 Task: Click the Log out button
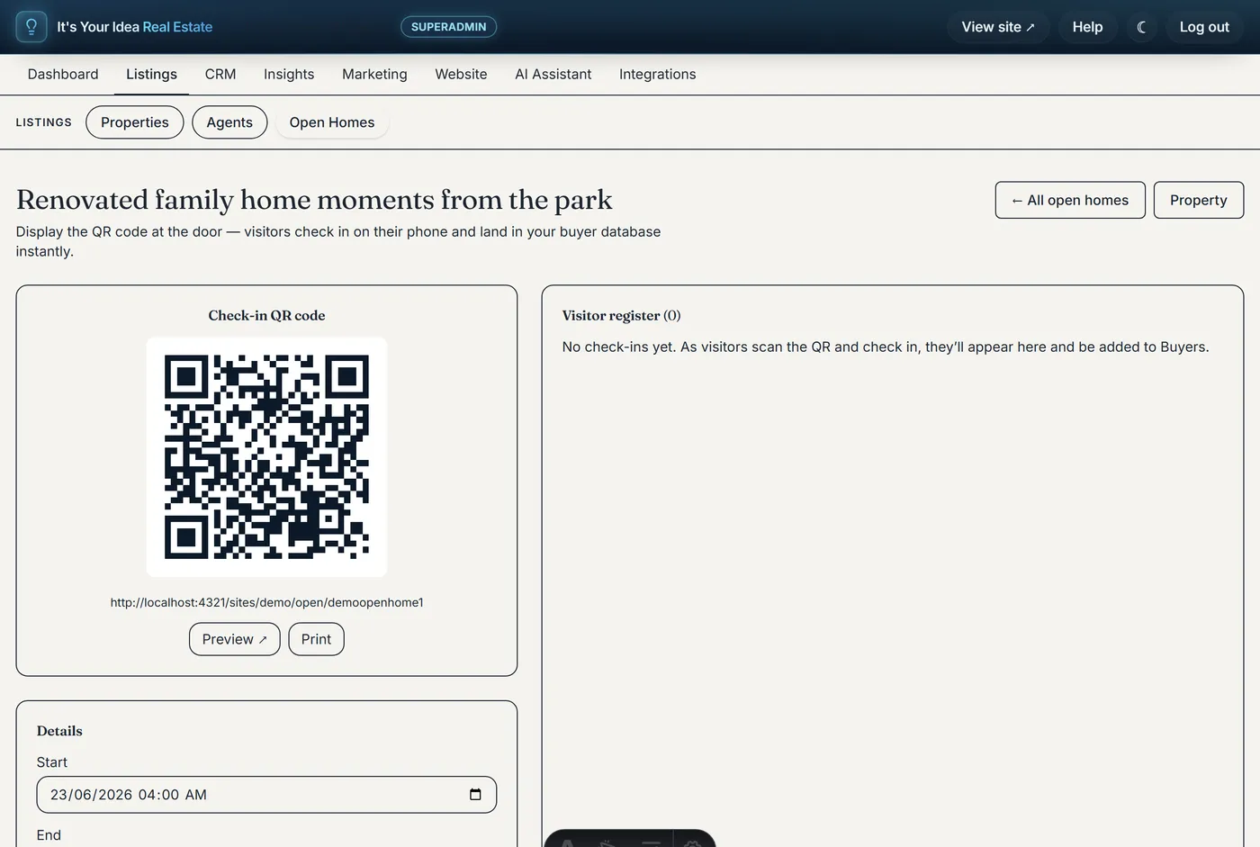[1204, 27]
